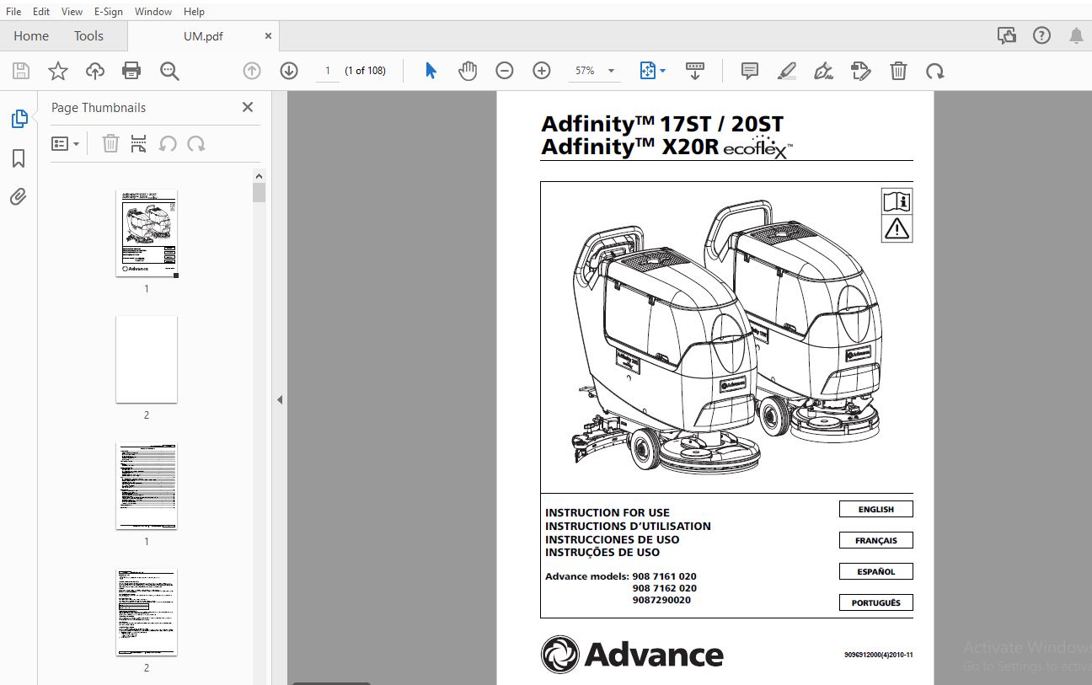Open the share review chat icon
The width and height of the screenshot is (1092, 685).
(1006, 35)
